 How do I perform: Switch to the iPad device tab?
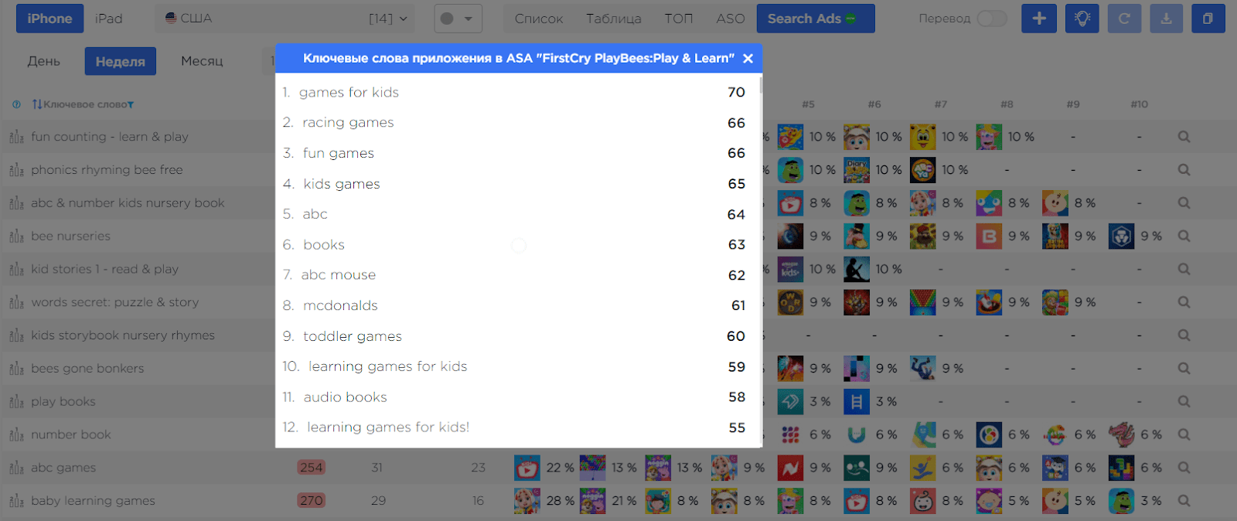click(x=109, y=19)
